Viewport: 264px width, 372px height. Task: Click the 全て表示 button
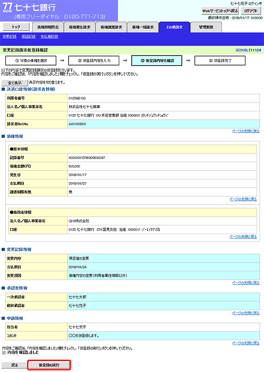tap(15, 83)
